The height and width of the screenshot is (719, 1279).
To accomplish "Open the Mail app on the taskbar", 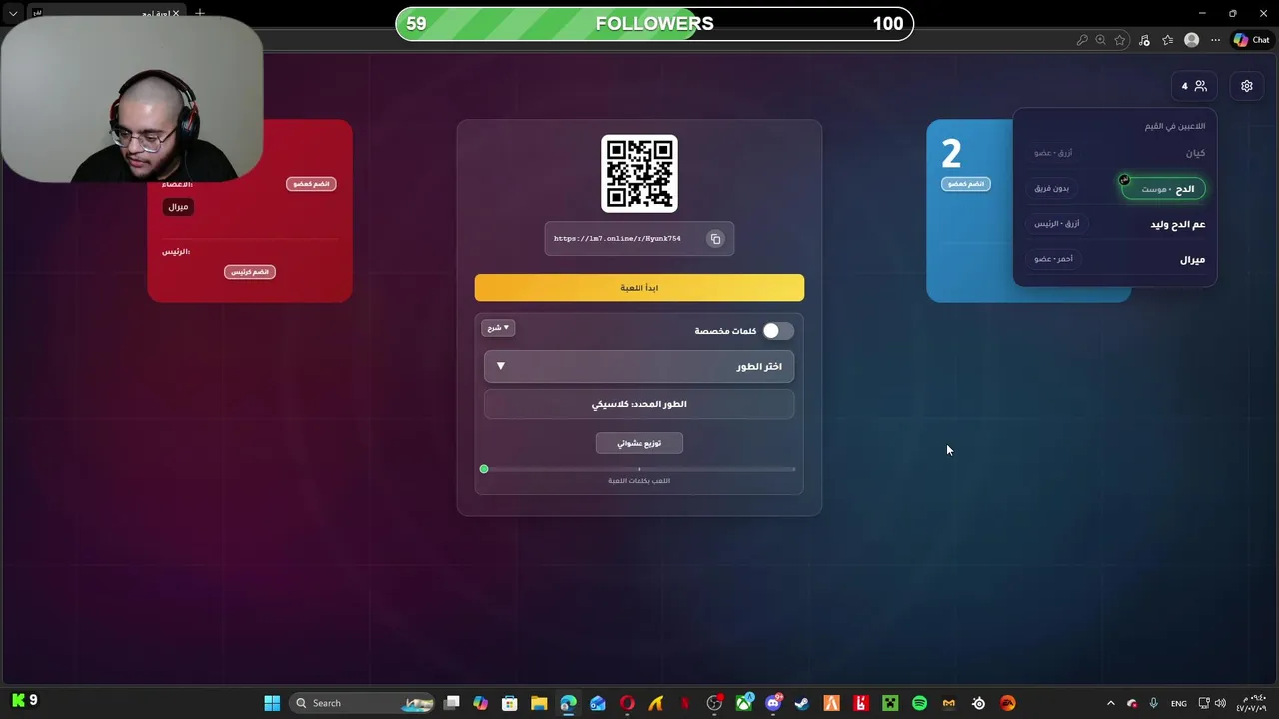I will click(598, 703).
